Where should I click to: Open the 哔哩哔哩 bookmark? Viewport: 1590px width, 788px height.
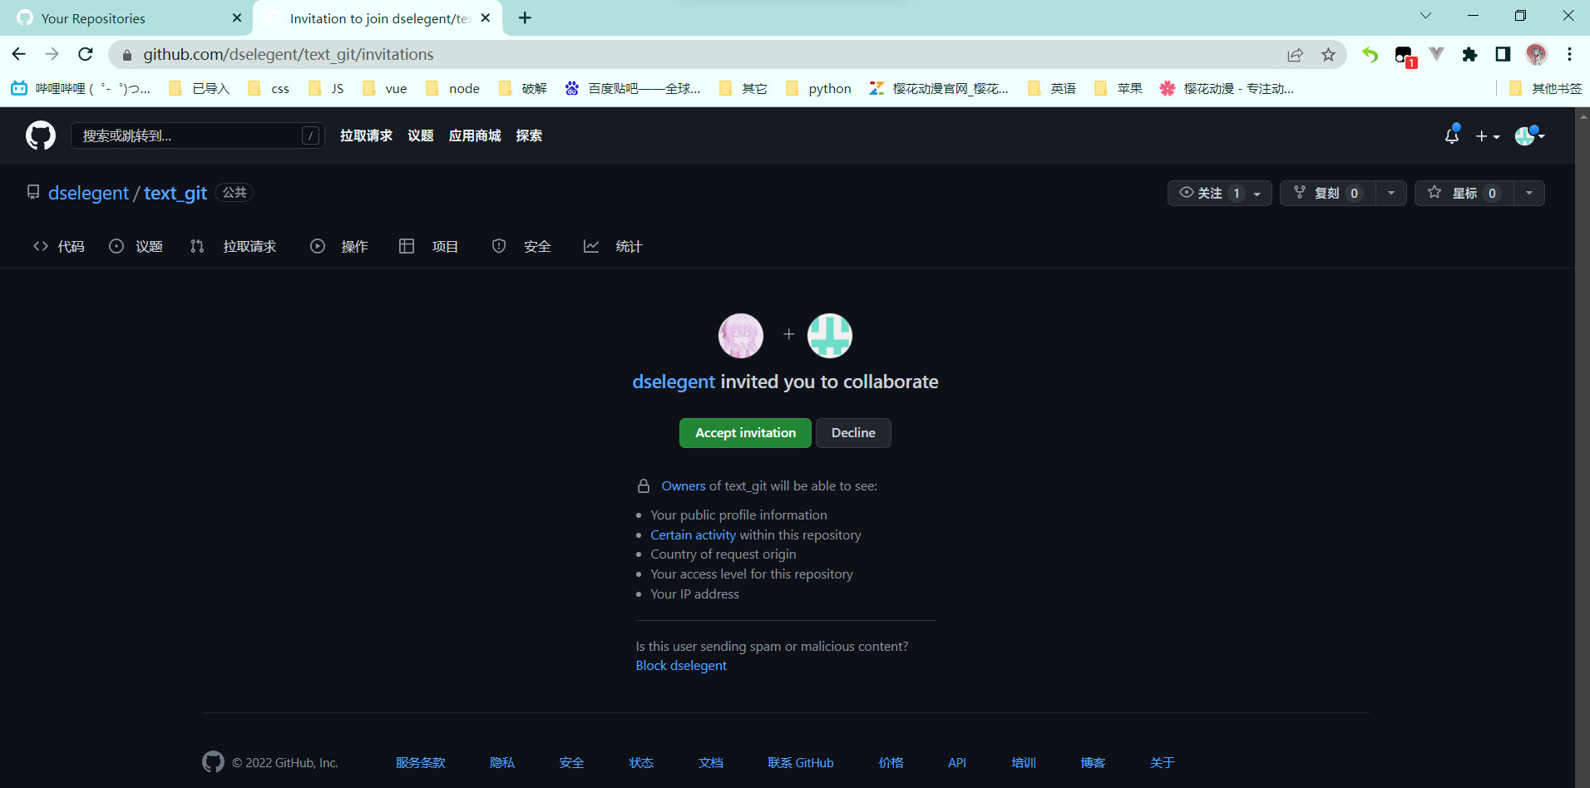[x=81, y=89]
